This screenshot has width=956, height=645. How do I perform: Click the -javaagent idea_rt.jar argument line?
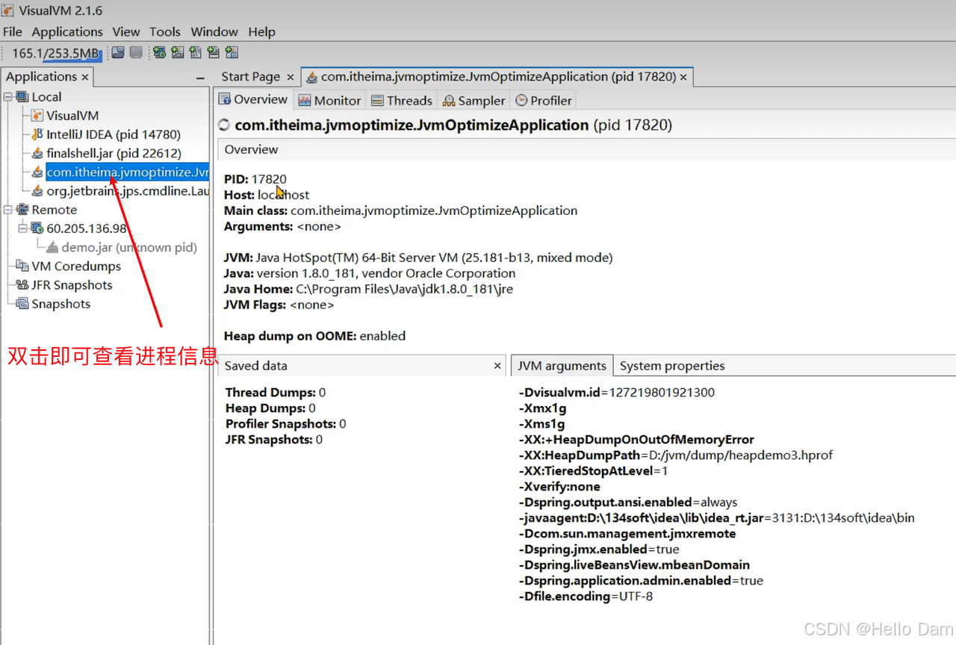pyautogui.click(x=716, y=518)
